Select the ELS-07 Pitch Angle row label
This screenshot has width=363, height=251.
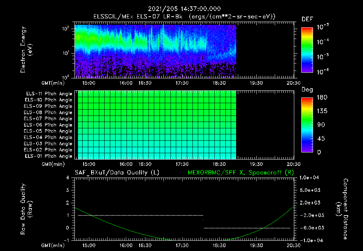48,118
